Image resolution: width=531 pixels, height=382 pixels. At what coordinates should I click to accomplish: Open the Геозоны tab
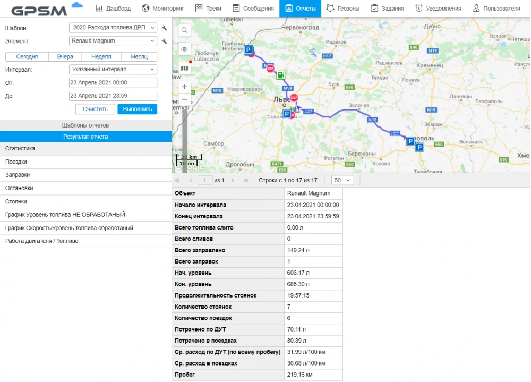(x=342, y=9)
